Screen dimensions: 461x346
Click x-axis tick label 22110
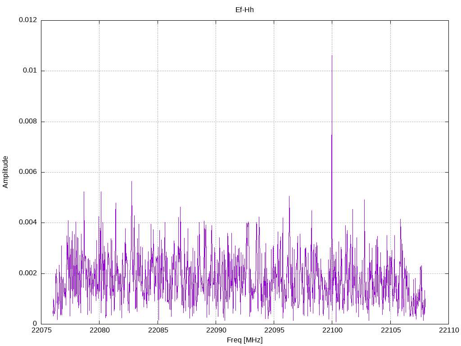coord(449,330)
